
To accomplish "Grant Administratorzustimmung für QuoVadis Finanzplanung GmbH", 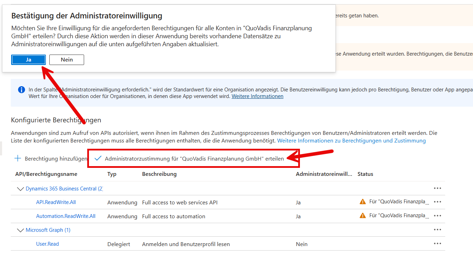I will tap(194, 159).
